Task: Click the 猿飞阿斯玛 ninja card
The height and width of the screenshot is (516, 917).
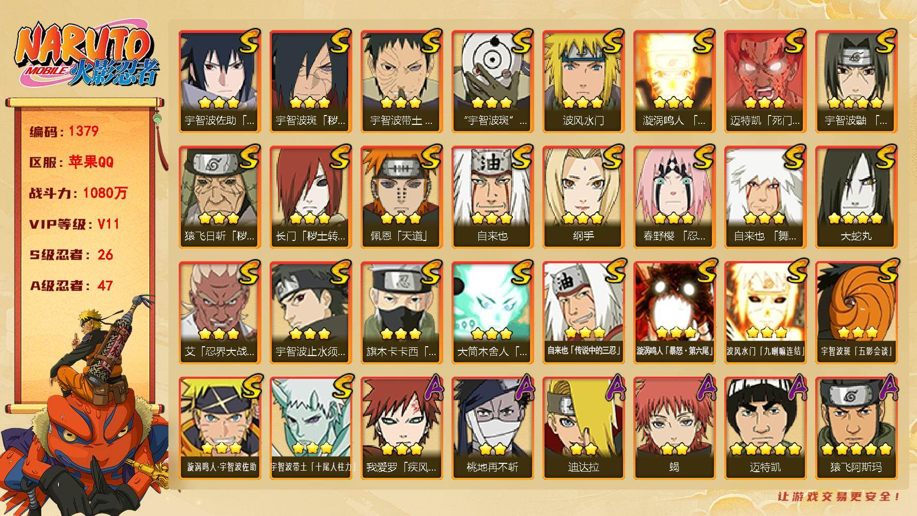Action: [856, 428]
